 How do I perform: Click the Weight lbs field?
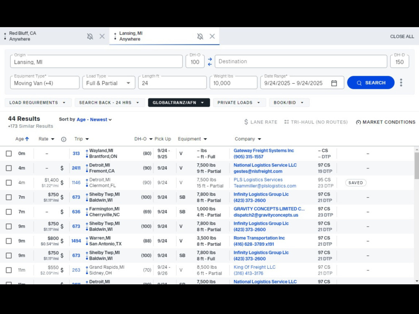click(x=233, y=83)
